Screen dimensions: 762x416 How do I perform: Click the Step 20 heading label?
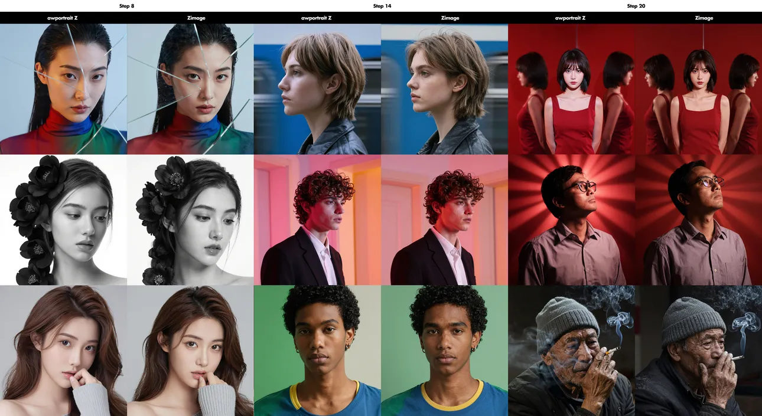coord(636,6)
